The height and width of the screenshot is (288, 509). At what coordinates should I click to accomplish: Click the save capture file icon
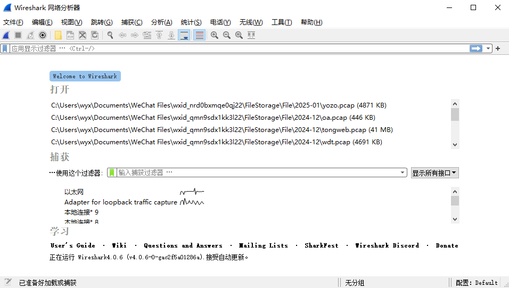pos(70,35)
